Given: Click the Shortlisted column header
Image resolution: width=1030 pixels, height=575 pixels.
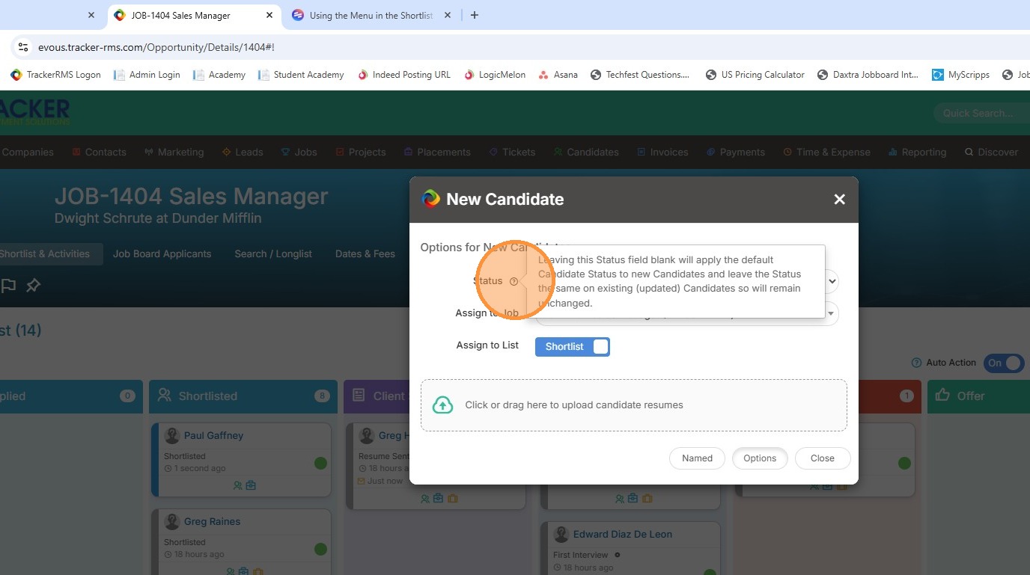Looking at the screenshot, I should tap(243, 396).
